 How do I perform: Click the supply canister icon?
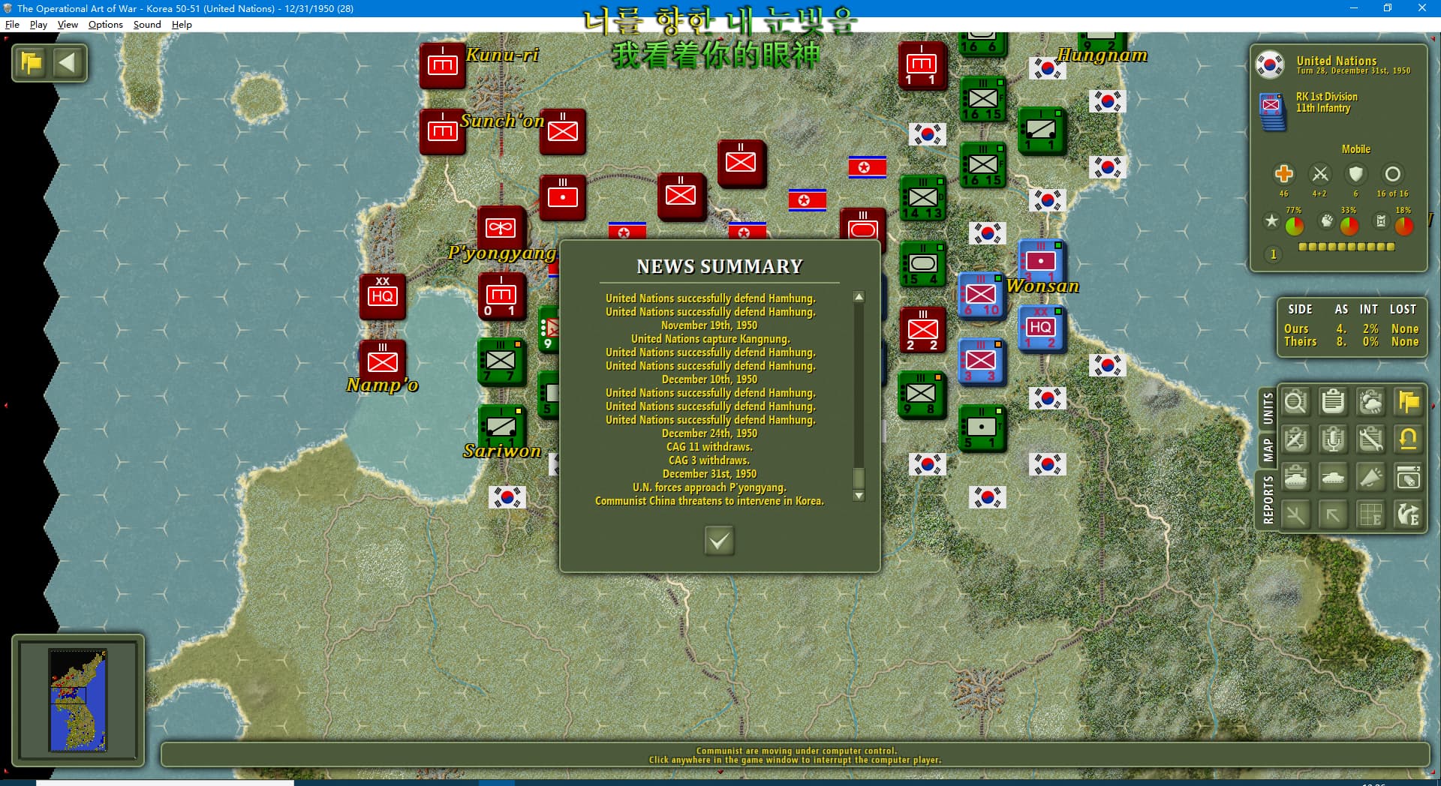pyautogui.click(x=1380, y=220)
